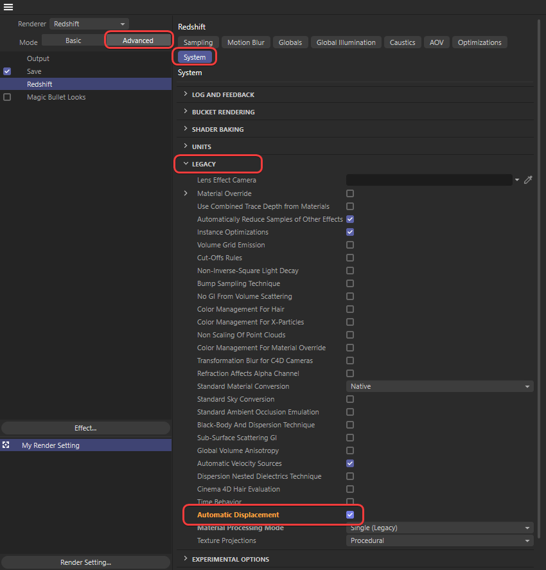
Task: Disable Instance Optimizations checkbox
Action: point(350,232)
